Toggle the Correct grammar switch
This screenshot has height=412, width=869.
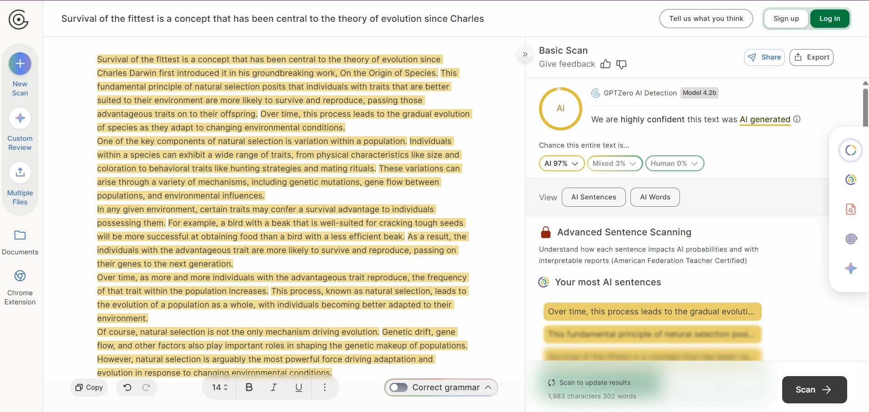399,387
